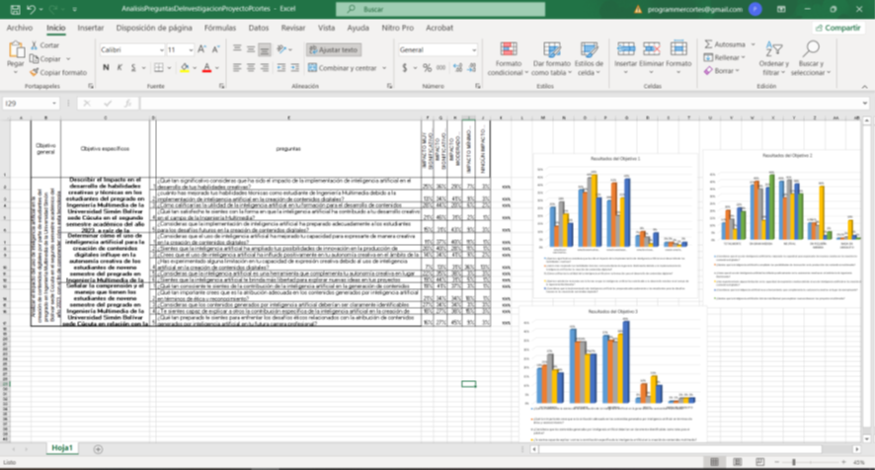875x470 pixels.
Task: Save the workbook with the disk icon
Action: (12, 9)
